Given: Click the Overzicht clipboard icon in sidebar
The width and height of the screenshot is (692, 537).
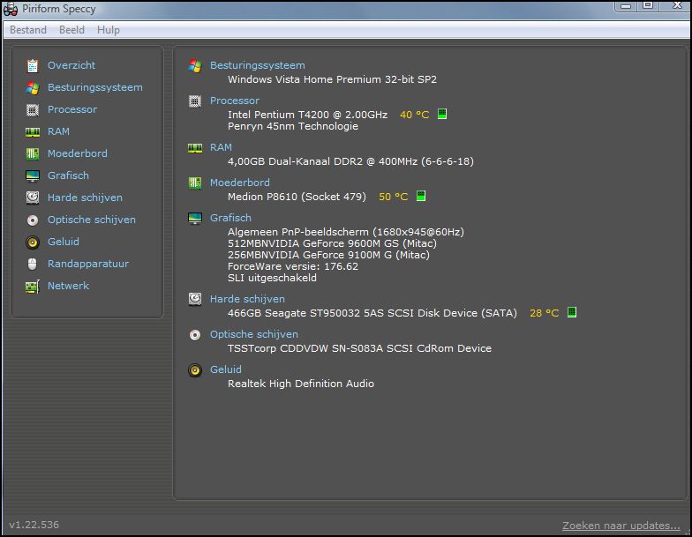Looking at the screenshot, I should click(x=33, y=65).
